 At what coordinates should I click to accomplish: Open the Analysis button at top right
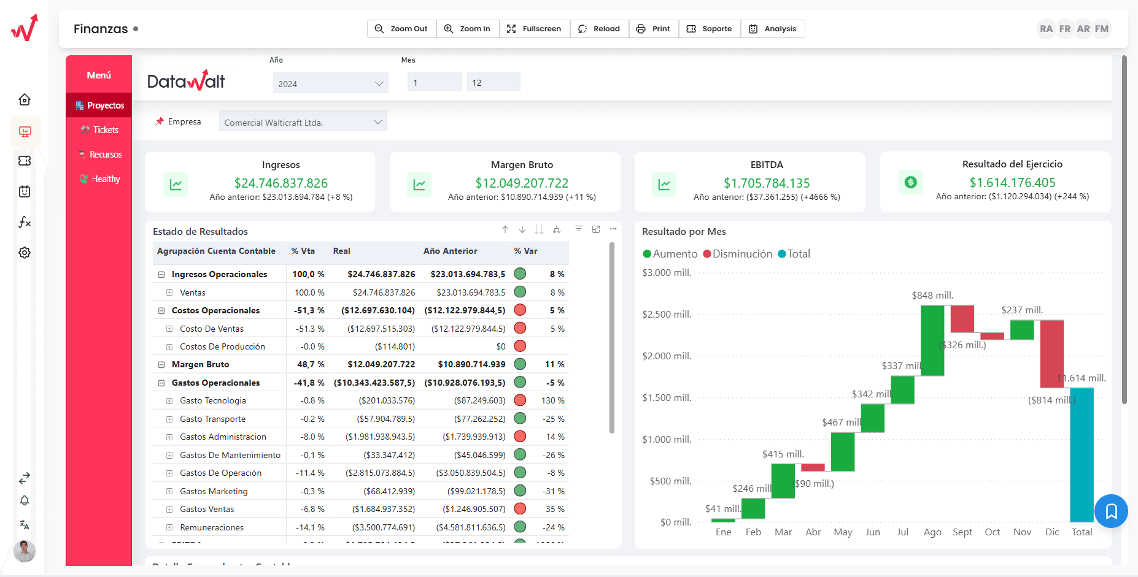click(x=773, y=28)
